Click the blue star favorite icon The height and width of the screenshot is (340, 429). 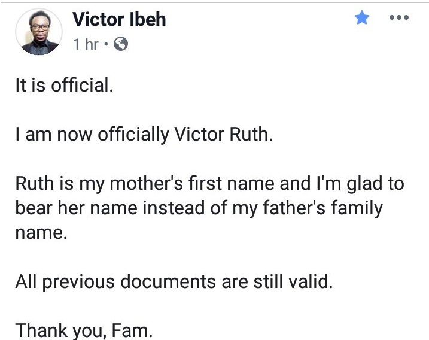[361, 19]
